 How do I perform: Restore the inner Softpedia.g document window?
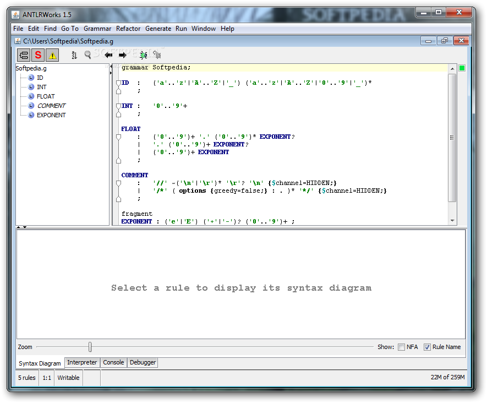445,41
